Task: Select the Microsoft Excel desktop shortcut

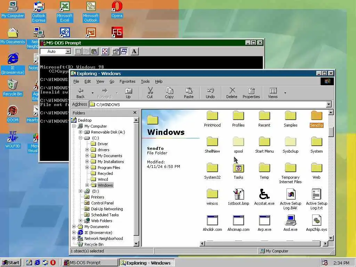Action: [x=65, y=12]
